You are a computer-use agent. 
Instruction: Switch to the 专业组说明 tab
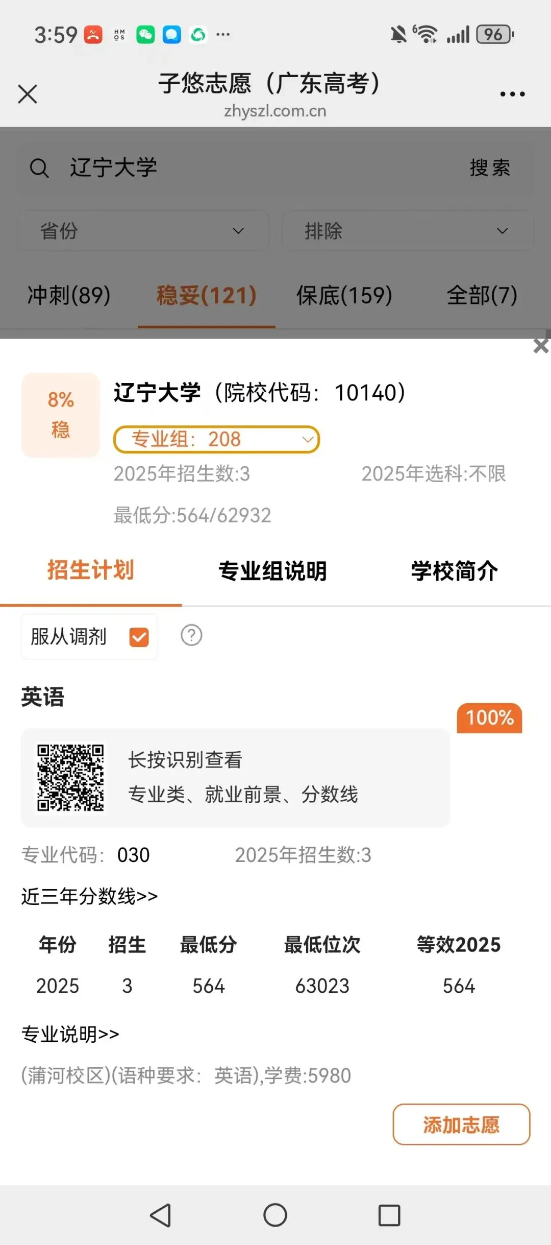point(272,571)
